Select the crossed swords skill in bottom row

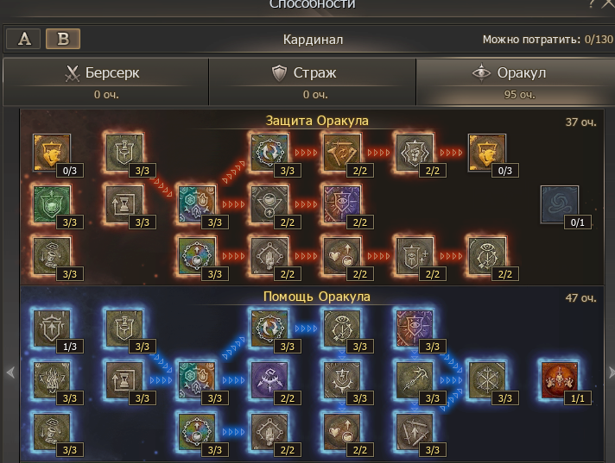pyautogui.click(x=415, y=432)
